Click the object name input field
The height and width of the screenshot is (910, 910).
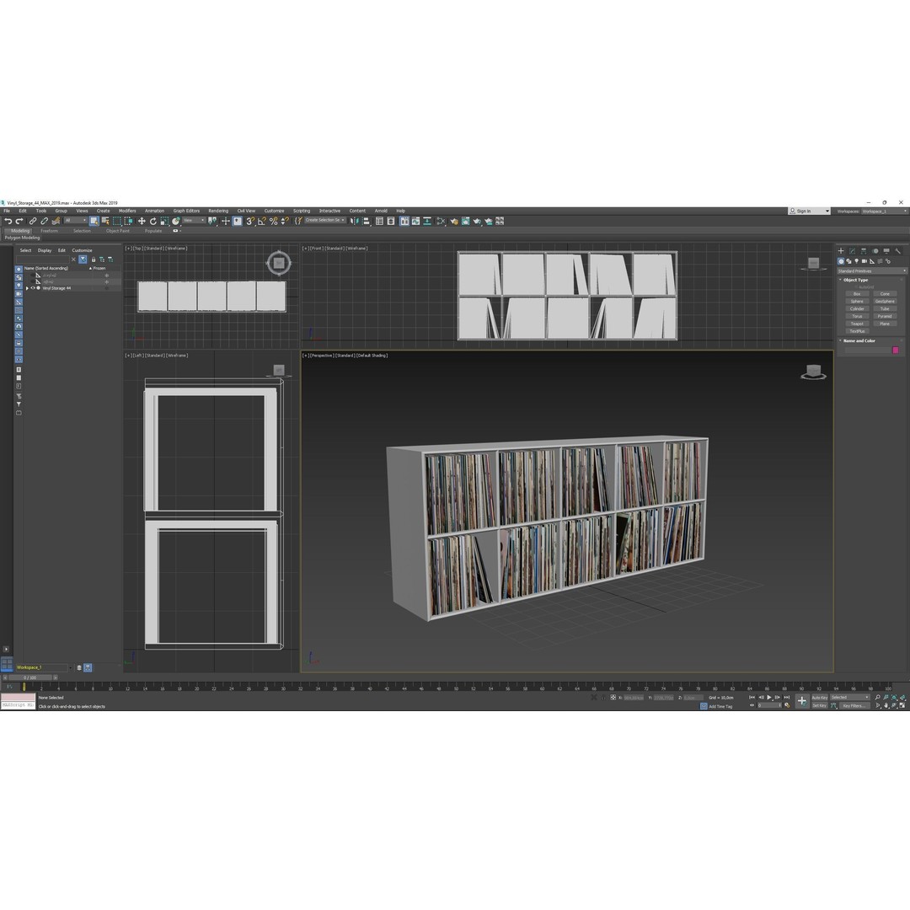pyautogui.click(x=867, y=351)
